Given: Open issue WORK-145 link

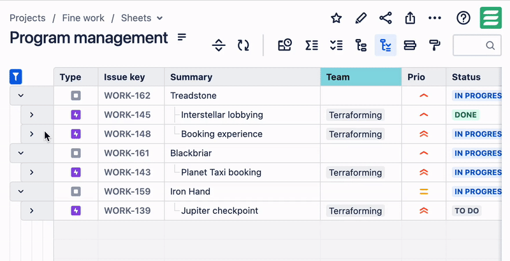Looking at the screenshot, I should 127,115.
